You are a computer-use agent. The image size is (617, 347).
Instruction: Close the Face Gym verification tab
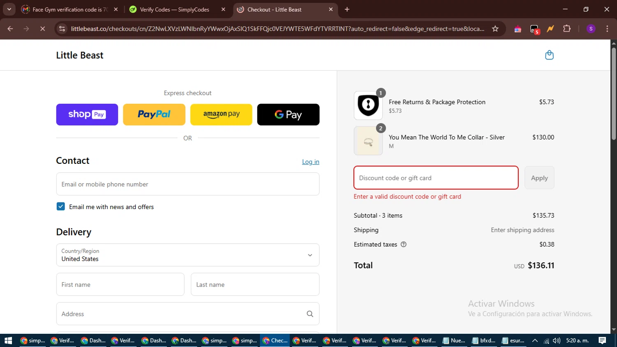[x=116, y=9]
